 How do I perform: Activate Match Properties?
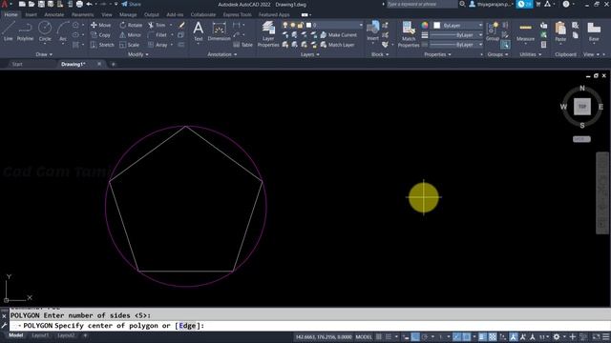tap(409, 34)
